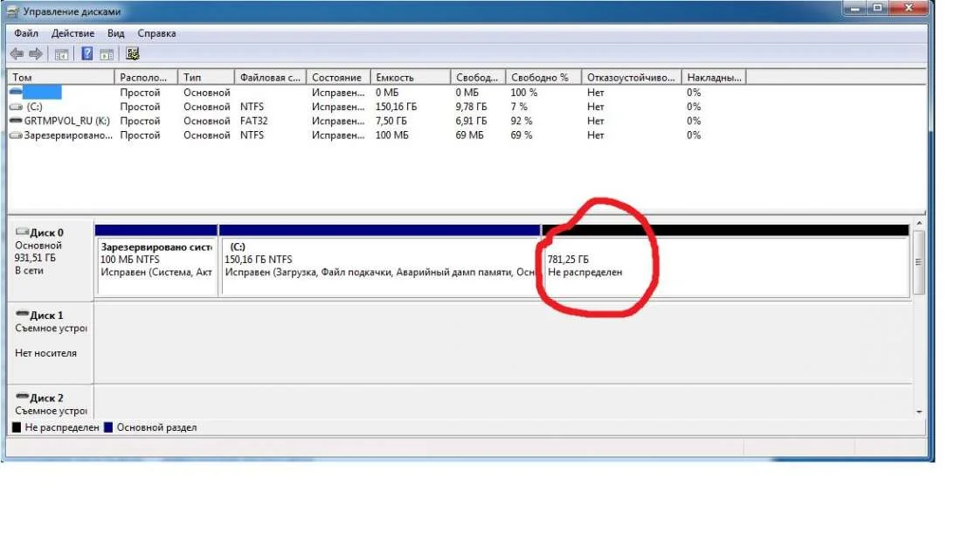Click the blue Основной раздел legend swatch
Viewport: 961px width, 541px height.
[x=108, y=427]
